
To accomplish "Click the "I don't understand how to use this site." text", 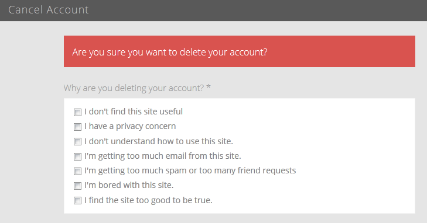I will pyautogui.click(x=159, y=141).
